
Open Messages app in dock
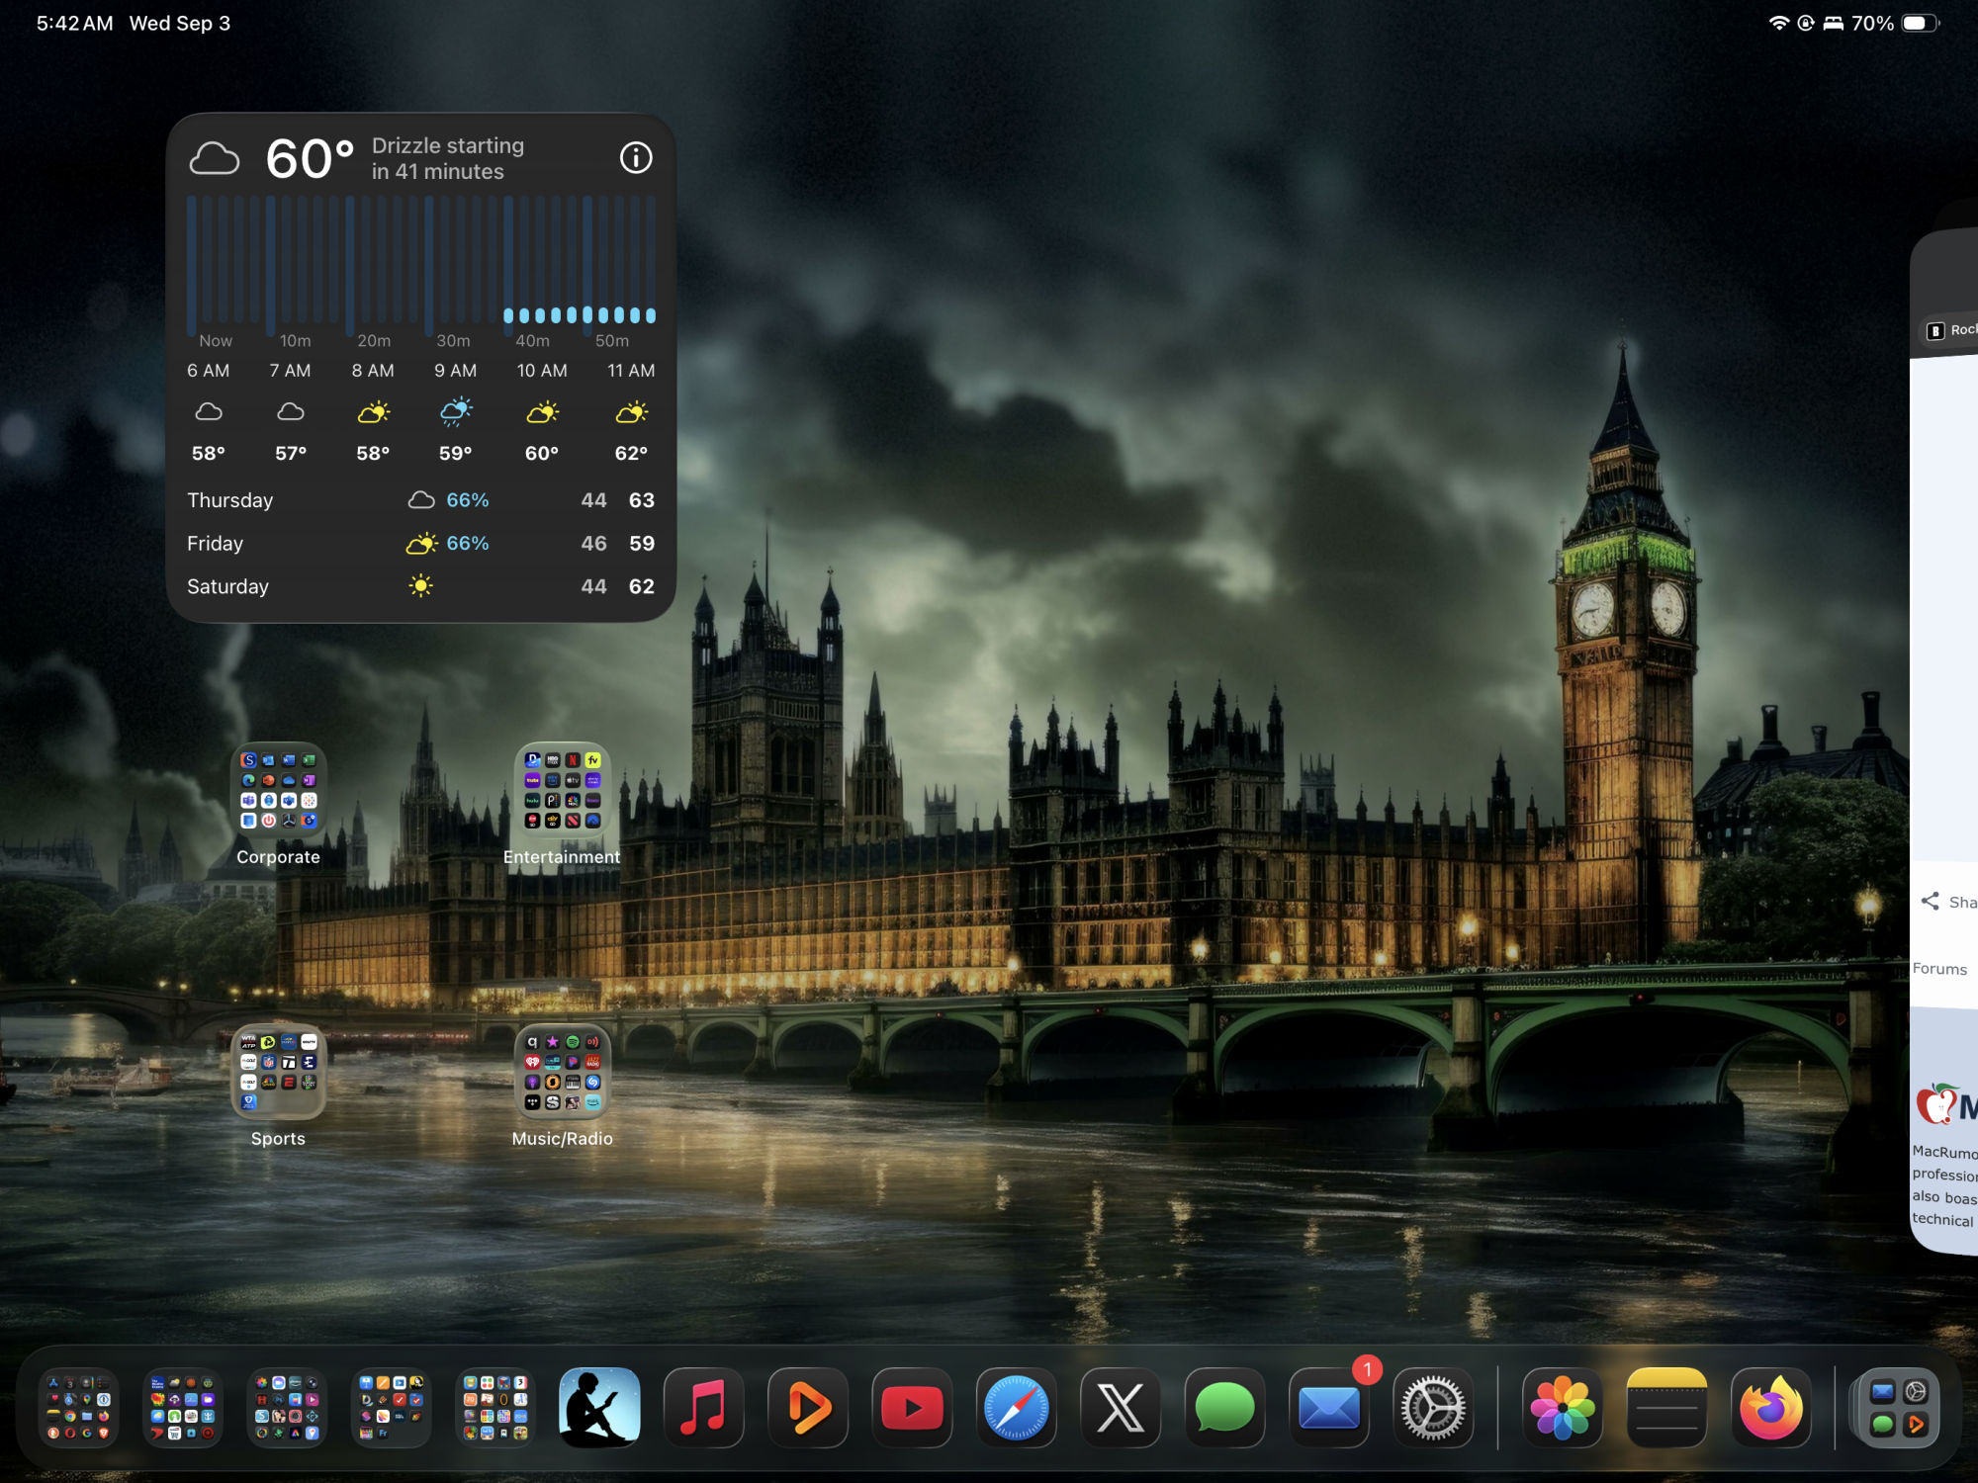pos(1224,1408)
